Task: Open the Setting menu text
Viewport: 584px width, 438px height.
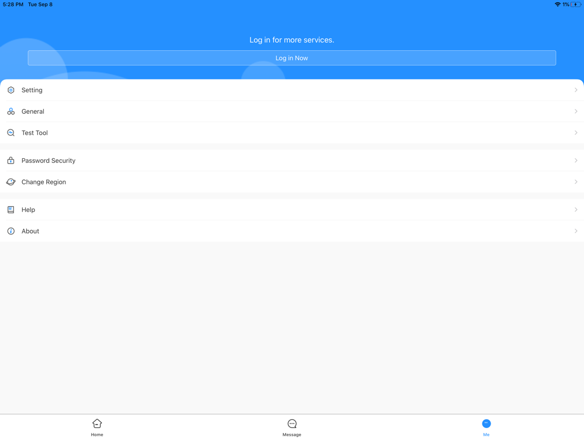Action: point(32,90)
